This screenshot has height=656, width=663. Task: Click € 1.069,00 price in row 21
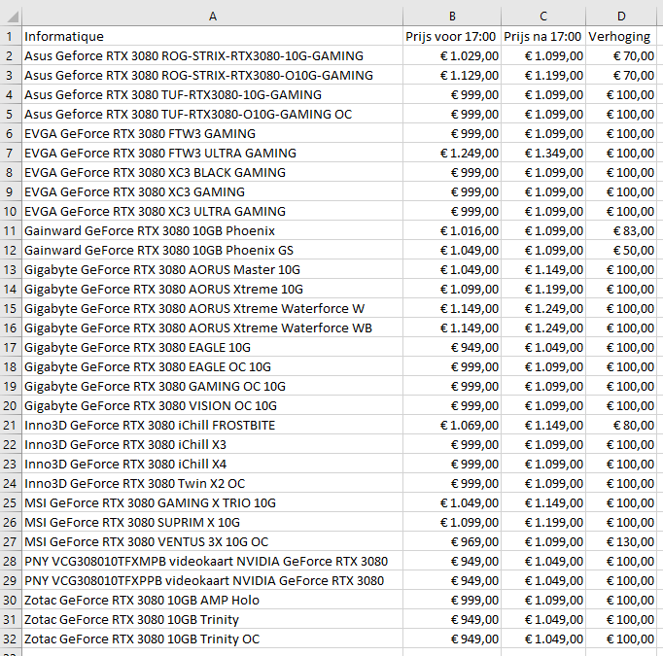point(452,426)
